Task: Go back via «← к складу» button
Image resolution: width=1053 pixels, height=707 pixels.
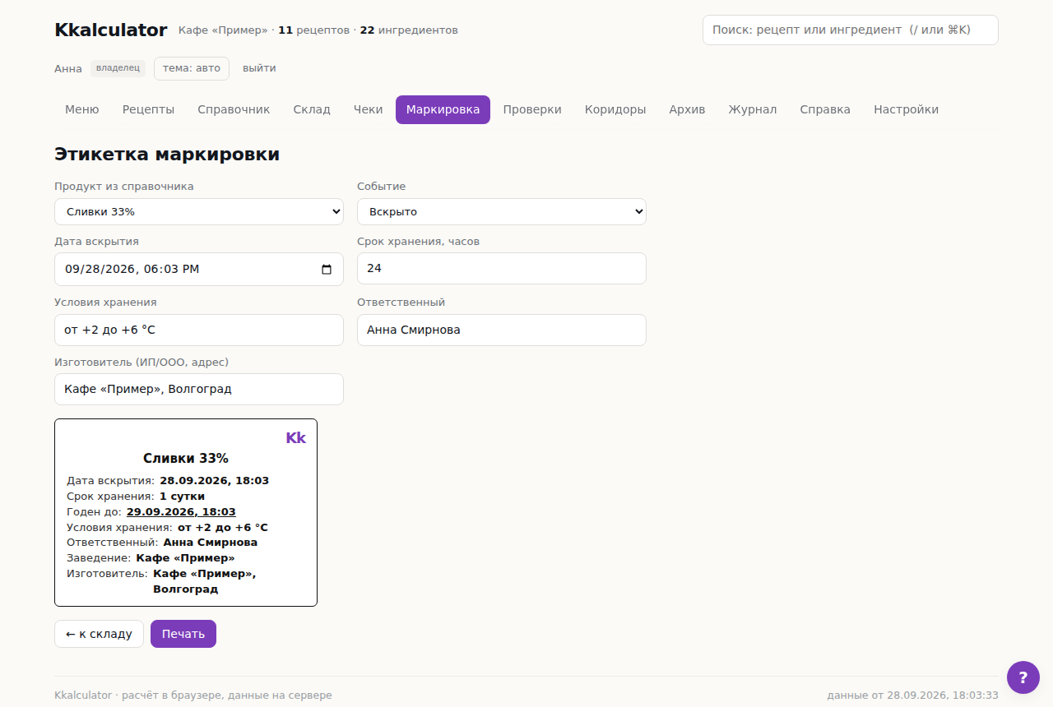Action: point(99,634)
